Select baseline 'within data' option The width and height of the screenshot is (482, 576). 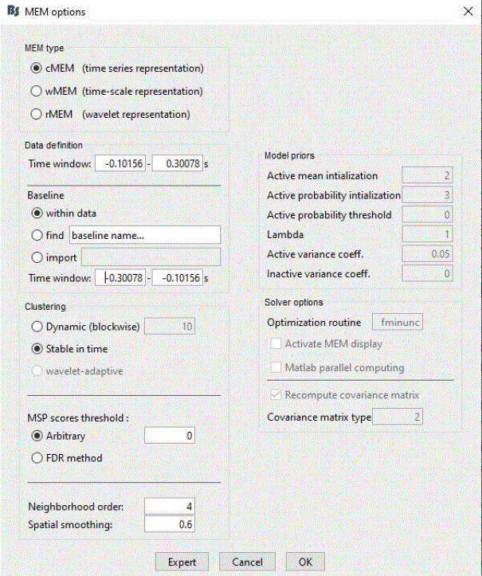(37, 213)
